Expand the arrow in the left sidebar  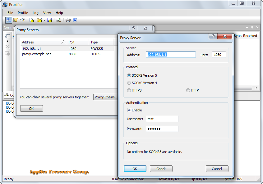(7, 41)
